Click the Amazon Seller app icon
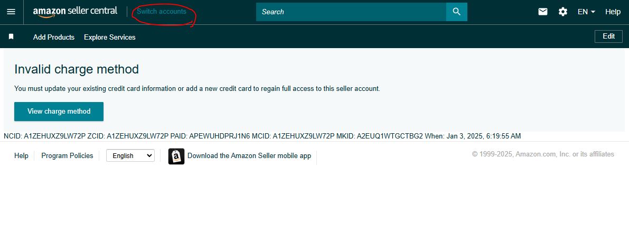 176,156
